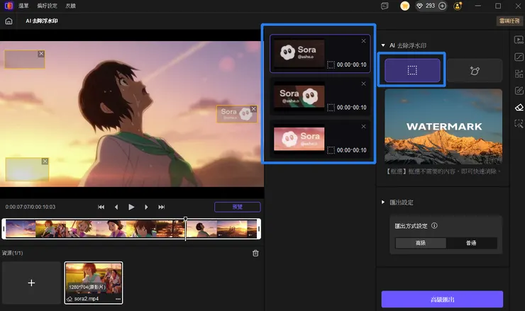Open the 反饋 feedback menu

tap(70, 6)
